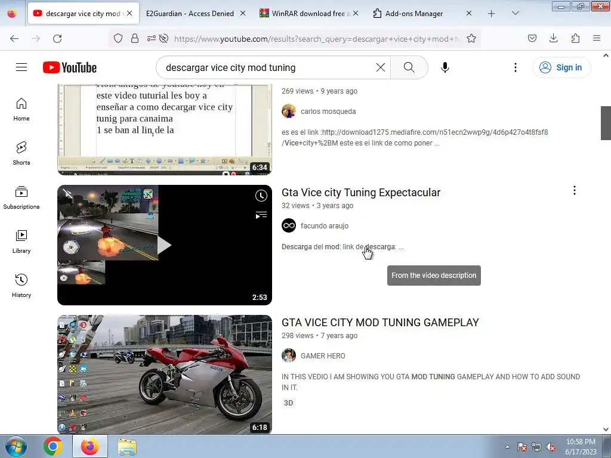611x458 pixels.
Task: Open the Firefox extensions button
Action: [x=575, y=38]
